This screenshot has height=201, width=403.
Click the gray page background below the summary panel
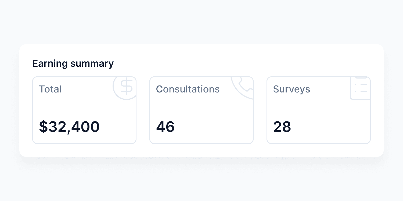201,180
